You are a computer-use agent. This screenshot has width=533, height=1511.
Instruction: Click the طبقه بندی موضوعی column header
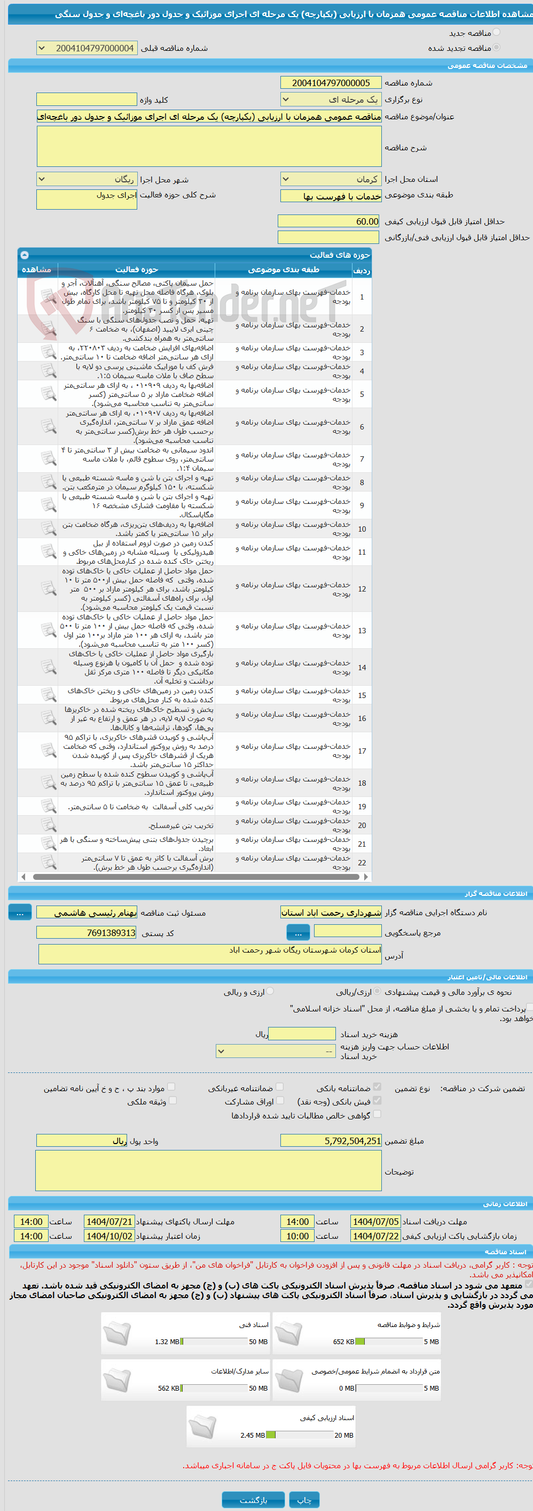284,270
